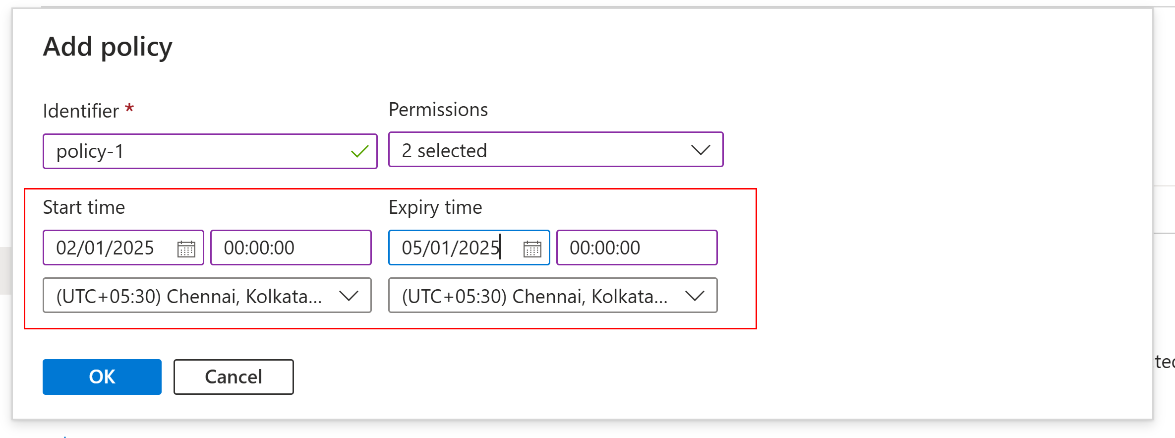Click the OK button
This screenshot has width=1175, height=438.
[x=102, y=377]
